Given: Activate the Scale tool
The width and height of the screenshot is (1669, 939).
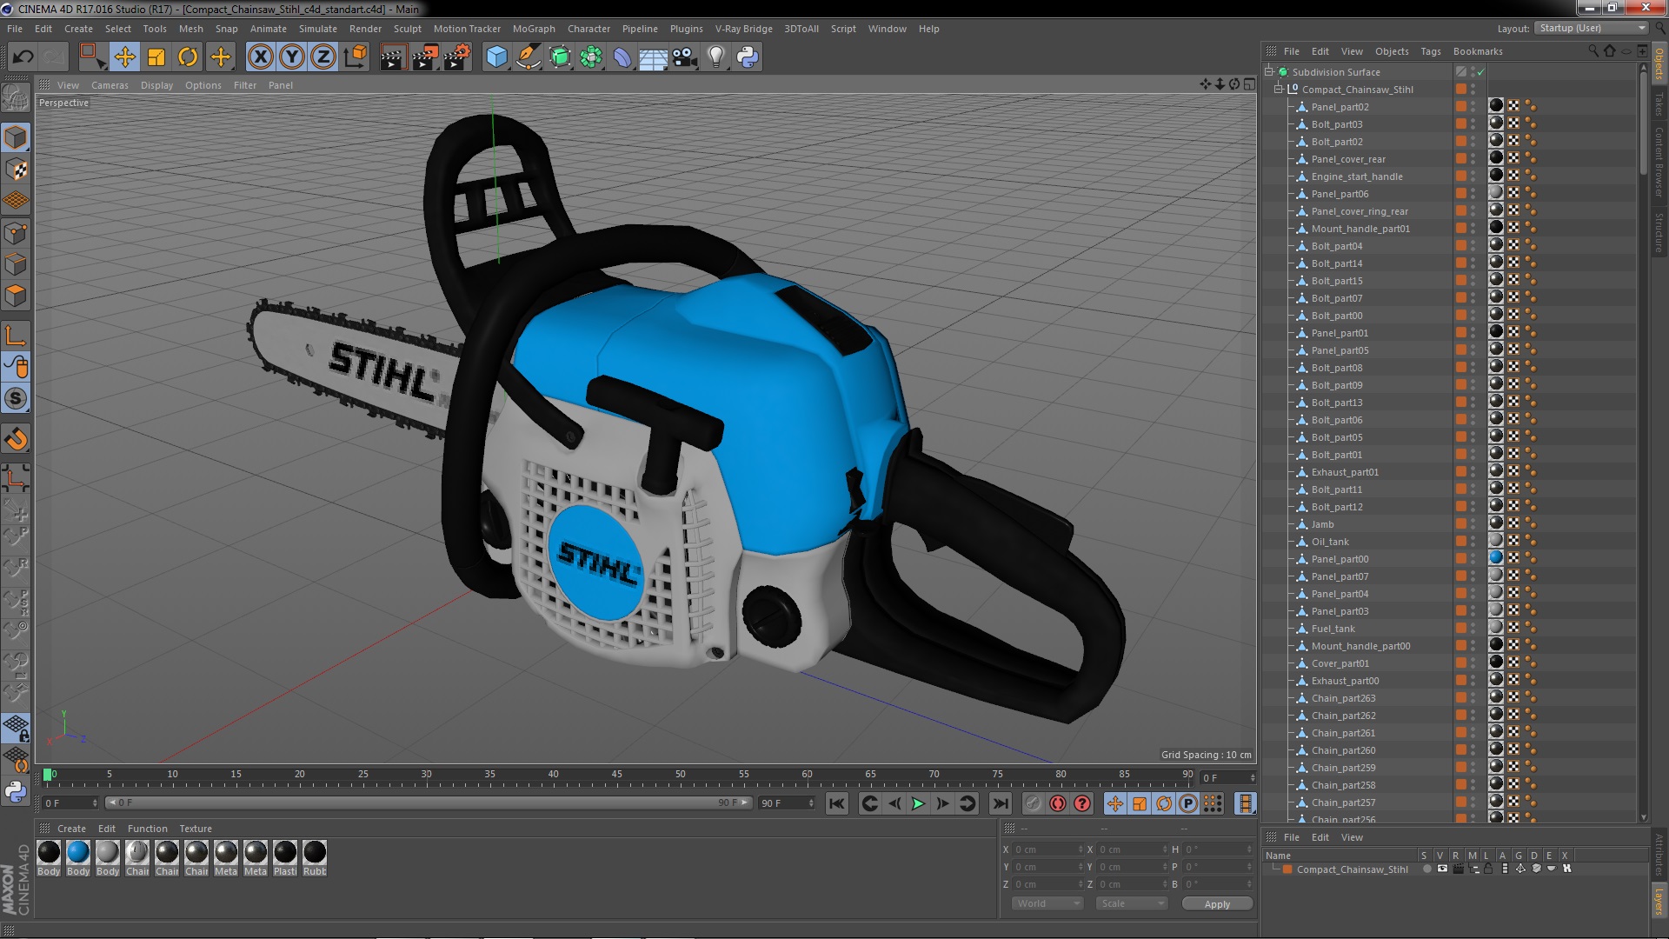Looking at the screenshot, I should pos(156,57).
